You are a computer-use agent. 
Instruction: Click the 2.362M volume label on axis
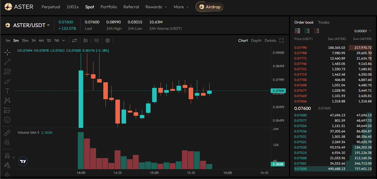tap(278, 164)
